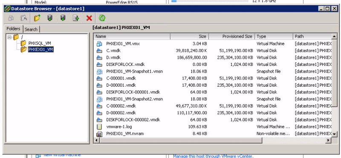Click the C-000001.vmdk disk icon
Image resolution: width=341 pixels, height=158 pixels.
[99, 78]
